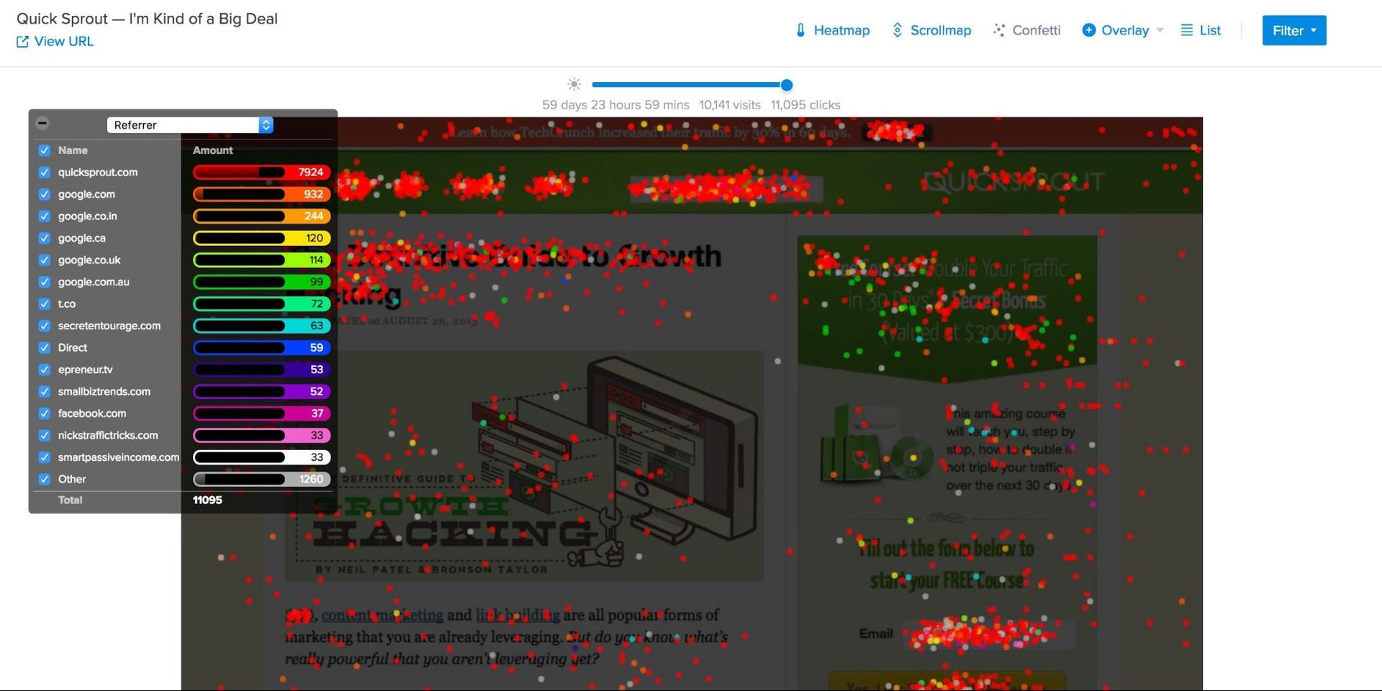This screenshot has height=691, width=1382.
Task: Click the external-link icon beside View URL
Action: tap(22, 42)
